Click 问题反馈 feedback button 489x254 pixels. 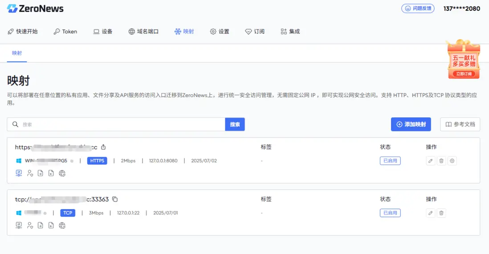tap(418, 8)
